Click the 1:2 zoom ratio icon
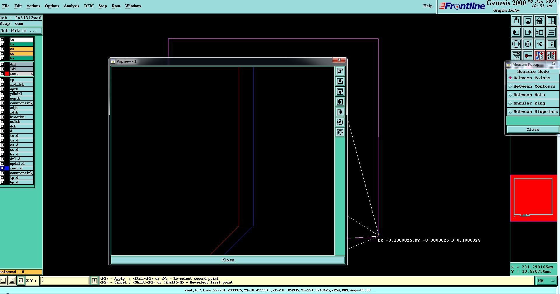Viewport: 560px width, 294px height. click(x=540, y=44)
